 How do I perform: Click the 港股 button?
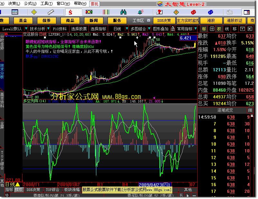(211, 21)
